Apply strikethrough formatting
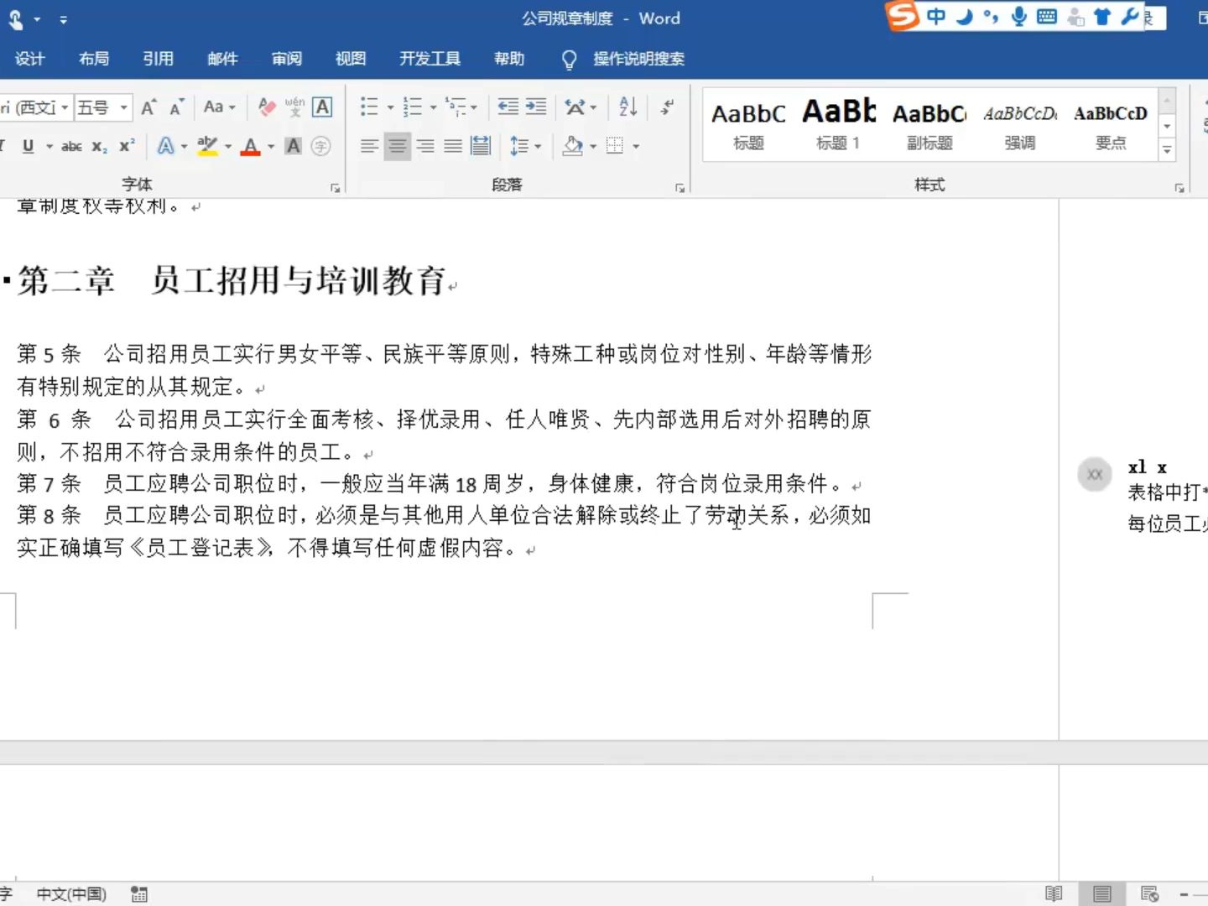This screenshot has width=1208, height=906. (x=71, y=146)
